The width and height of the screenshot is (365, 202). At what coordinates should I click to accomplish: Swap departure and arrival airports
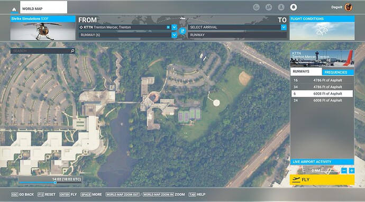click(x=182, y=31)
